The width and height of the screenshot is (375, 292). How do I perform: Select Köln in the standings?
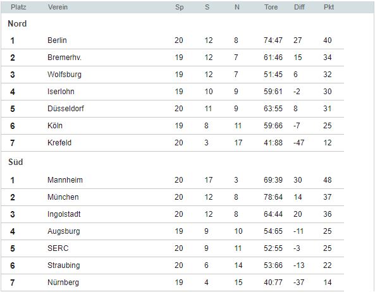point(55,126)
